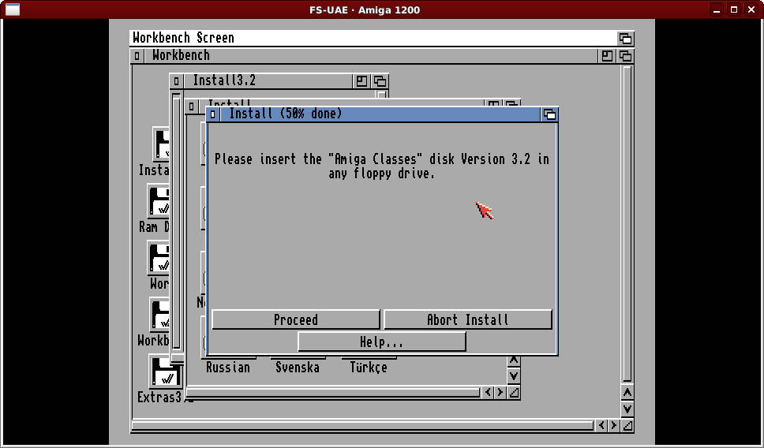
Task: Click the Workbench Screen title bar
Action: click(373, 38)
